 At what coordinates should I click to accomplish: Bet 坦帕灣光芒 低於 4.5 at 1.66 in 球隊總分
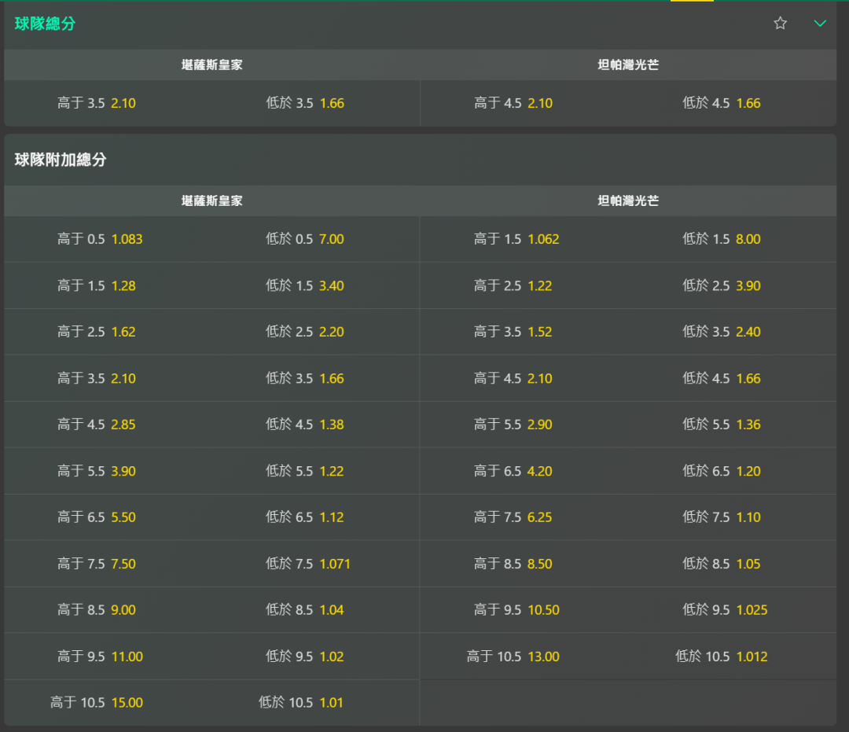point(721,103)
